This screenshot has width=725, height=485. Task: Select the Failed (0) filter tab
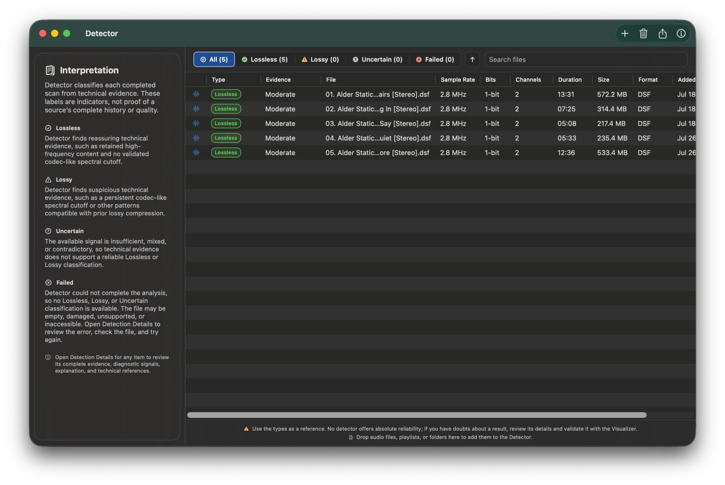coord(435,60)
